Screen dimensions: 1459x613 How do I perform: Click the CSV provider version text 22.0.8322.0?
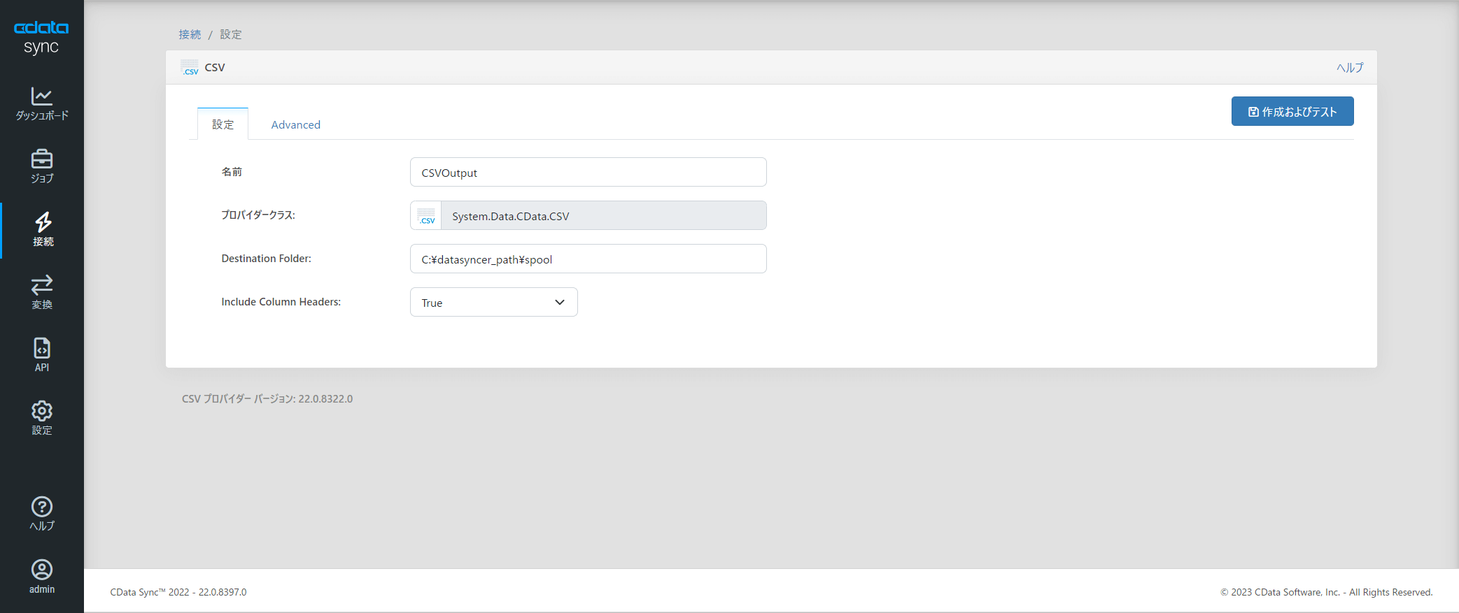click(267, 399)
